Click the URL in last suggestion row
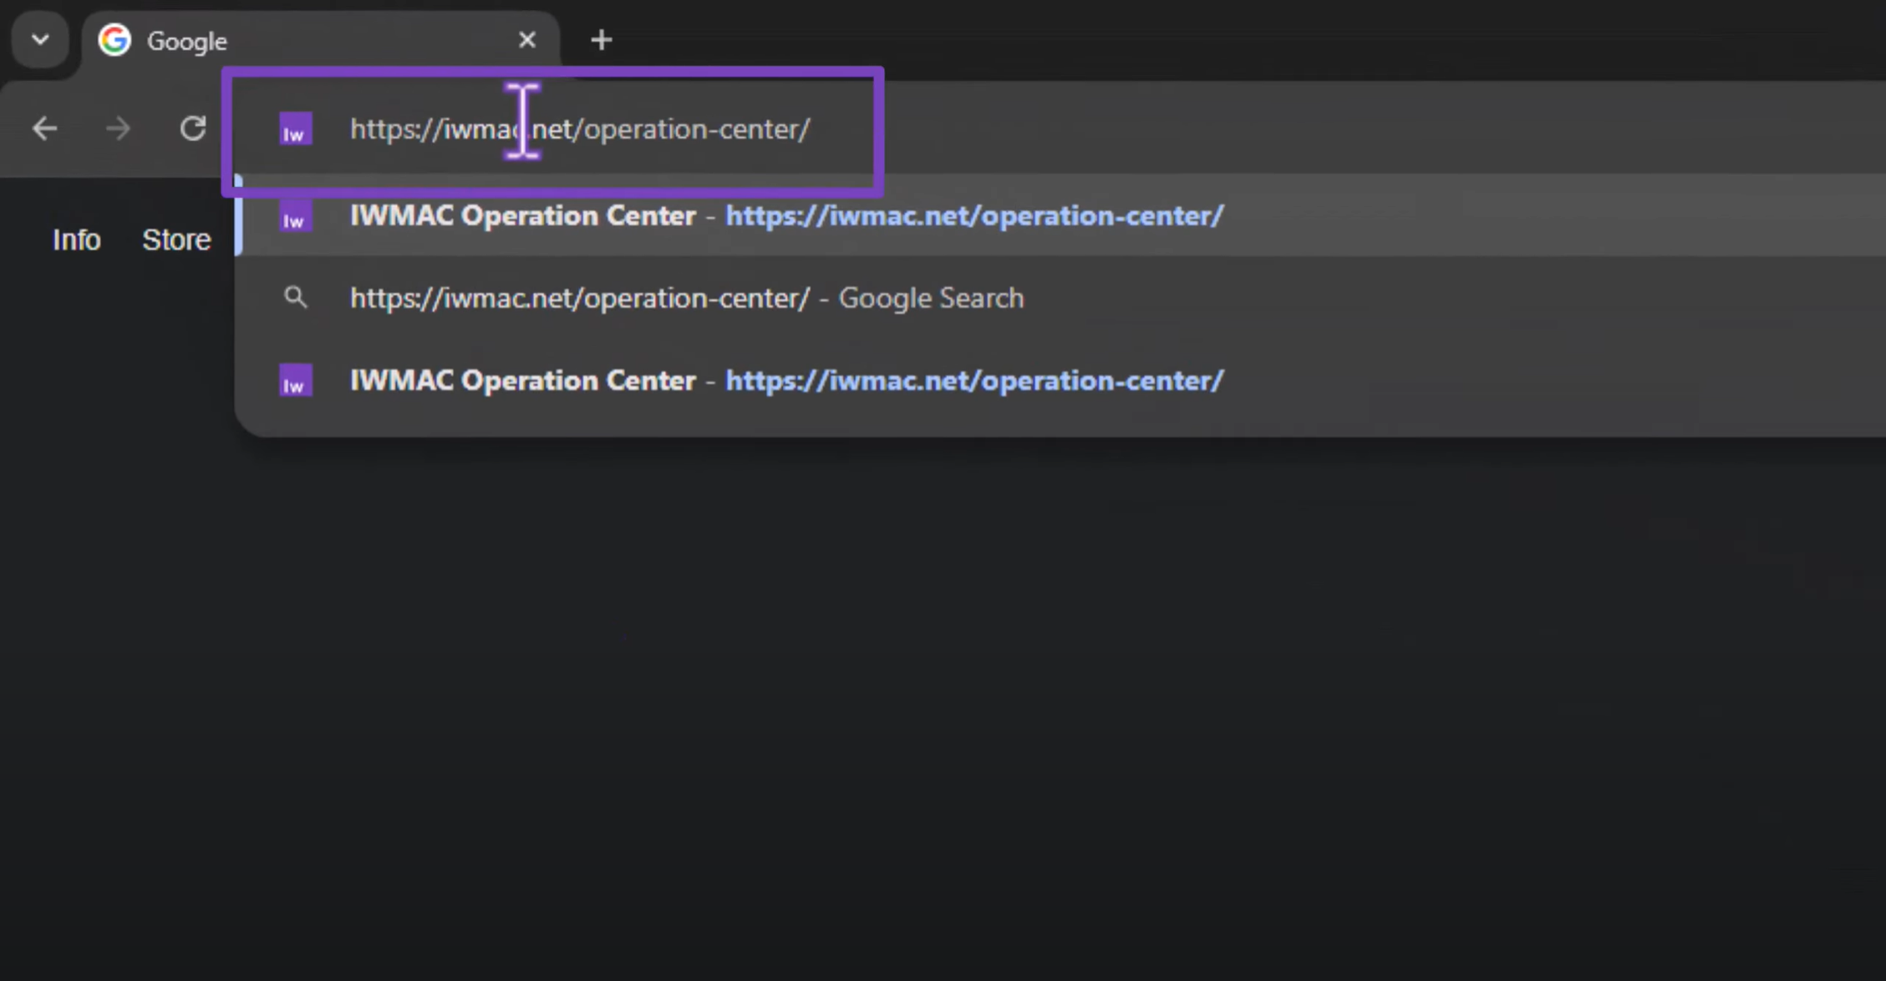The width and height of the screenshot is (1886, 981). (974, 381)
